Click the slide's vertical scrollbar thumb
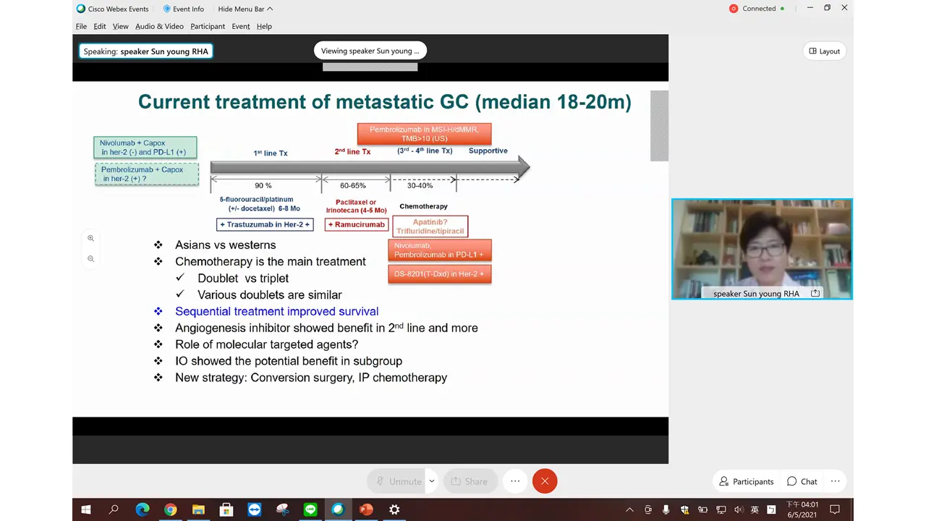 pos(659,126)
